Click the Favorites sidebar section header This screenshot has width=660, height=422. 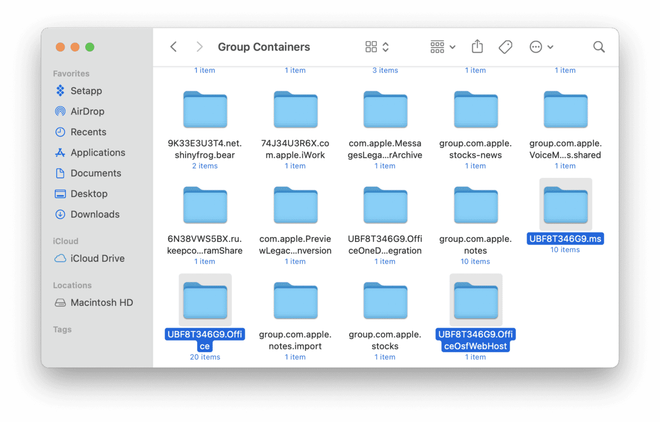(x=71, y=73)
